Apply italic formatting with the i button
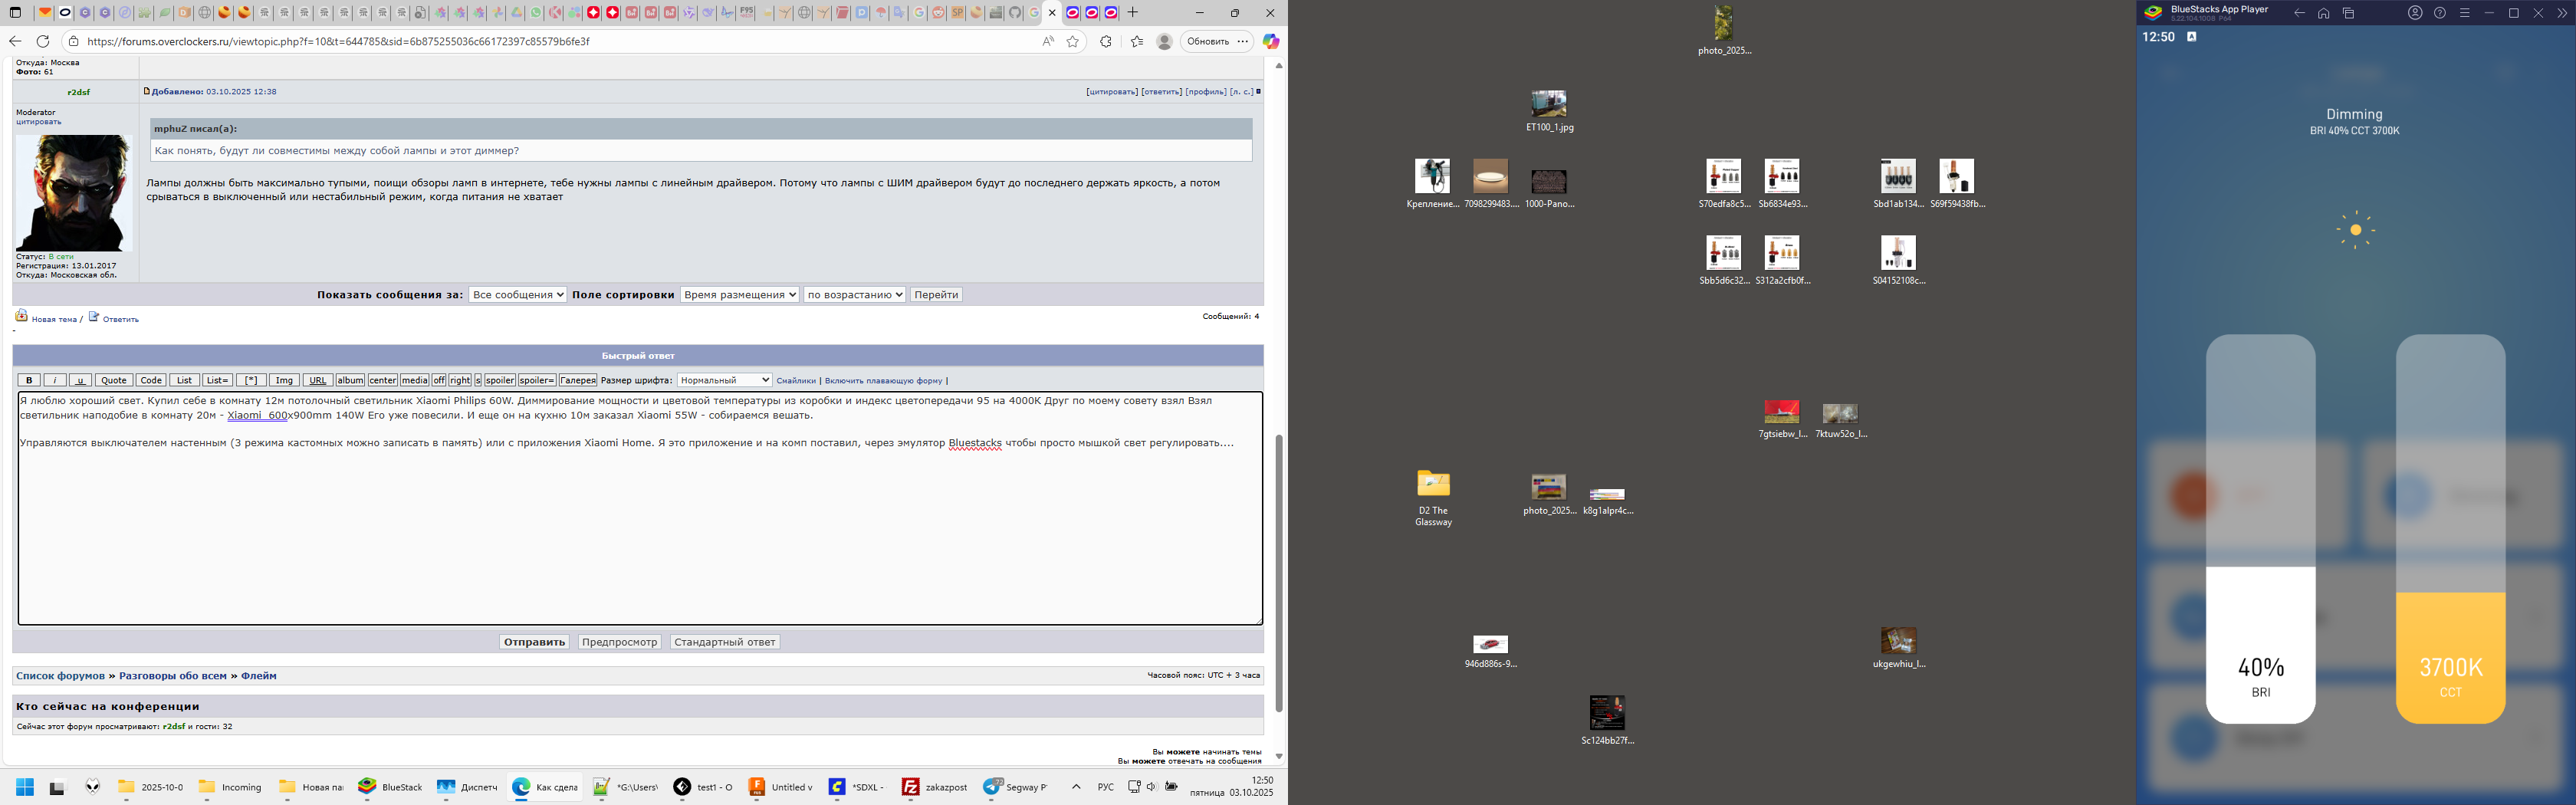This screenshot has width=2576, height=805. pyautogui.click(x=55, y=380)
